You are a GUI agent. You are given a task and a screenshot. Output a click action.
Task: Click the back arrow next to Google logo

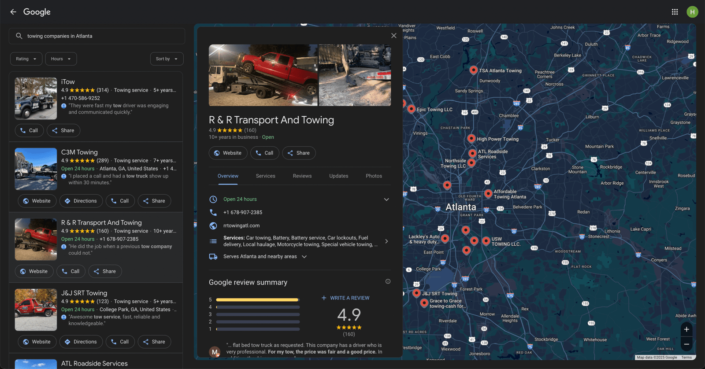pyautogui.click(x=13, y=12)
